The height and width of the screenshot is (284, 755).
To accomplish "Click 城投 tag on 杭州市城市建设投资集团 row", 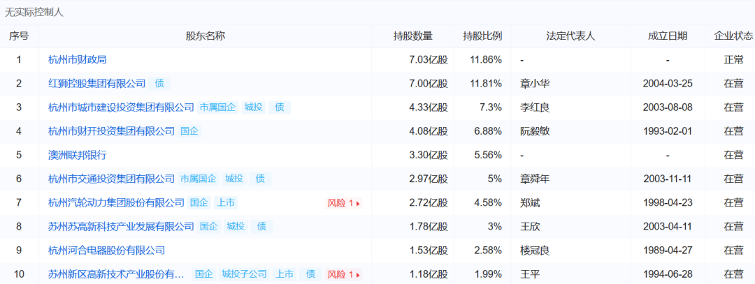I will (x=254, y=107).
